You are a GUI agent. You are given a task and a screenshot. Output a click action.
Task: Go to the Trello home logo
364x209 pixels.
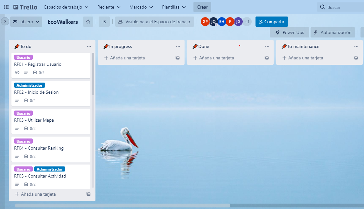(x=25, y=7)
